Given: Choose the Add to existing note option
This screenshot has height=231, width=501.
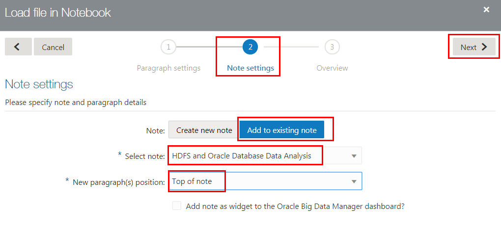Looking at the screenshot, I should pyautogui.click(x=282, y=130).
